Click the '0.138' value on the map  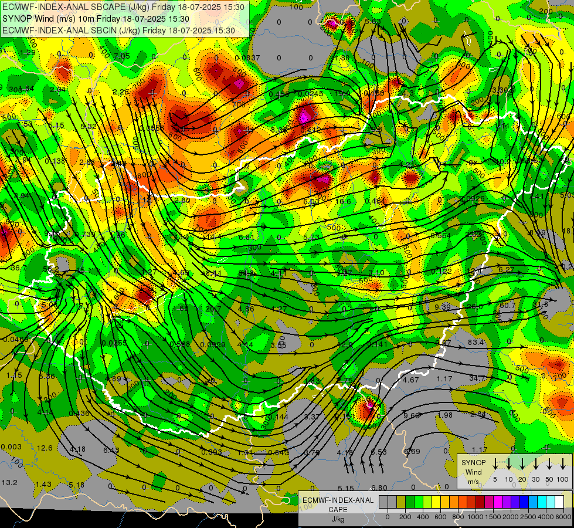55,161
